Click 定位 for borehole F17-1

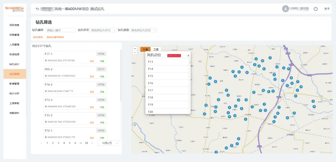click(92, 61)
